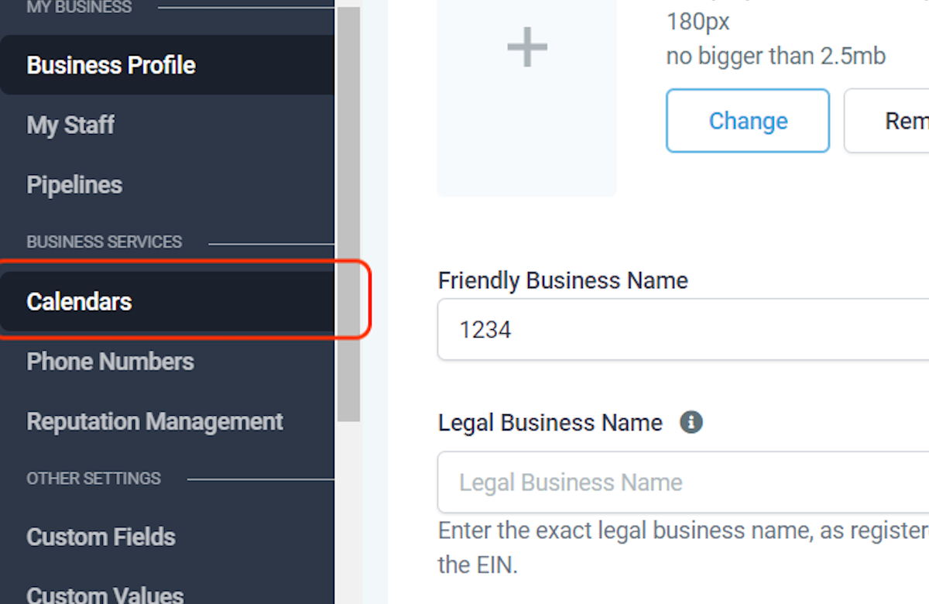
Task: Open the My Staff page
Action: coord(70,125)
